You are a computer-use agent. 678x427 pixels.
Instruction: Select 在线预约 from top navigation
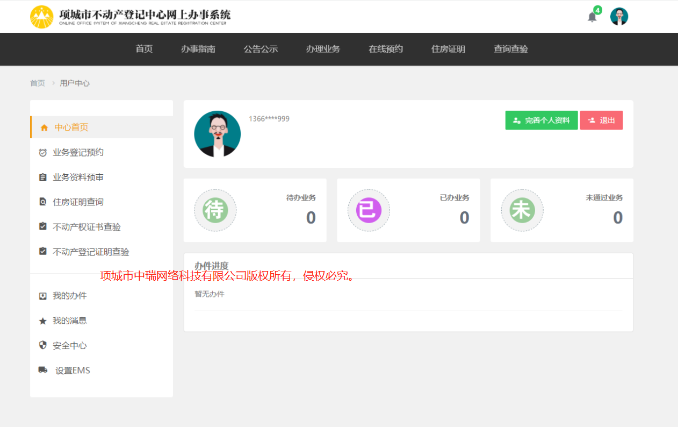point(385,49)
